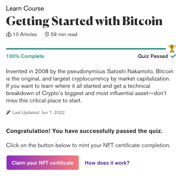
Task: Click the 10 Articles label
Action: (25, 34)
